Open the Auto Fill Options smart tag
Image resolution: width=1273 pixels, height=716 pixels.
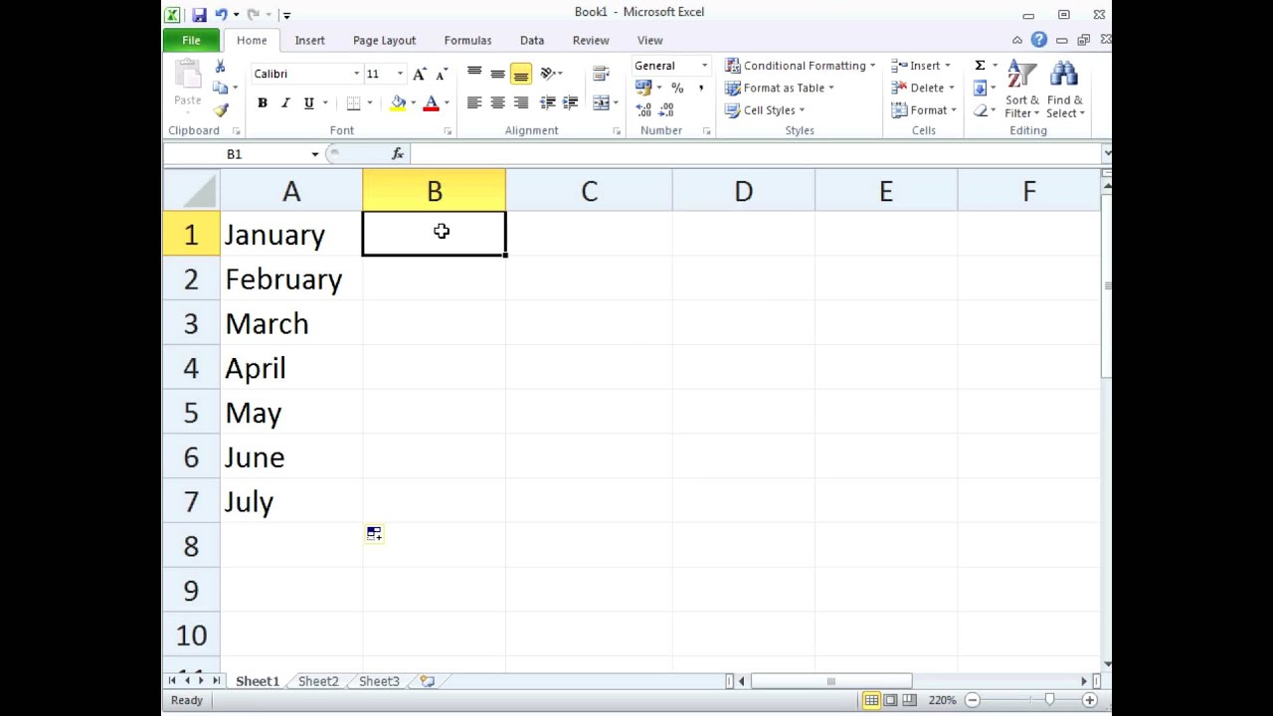pyautogui.click(x=374, y=534)
